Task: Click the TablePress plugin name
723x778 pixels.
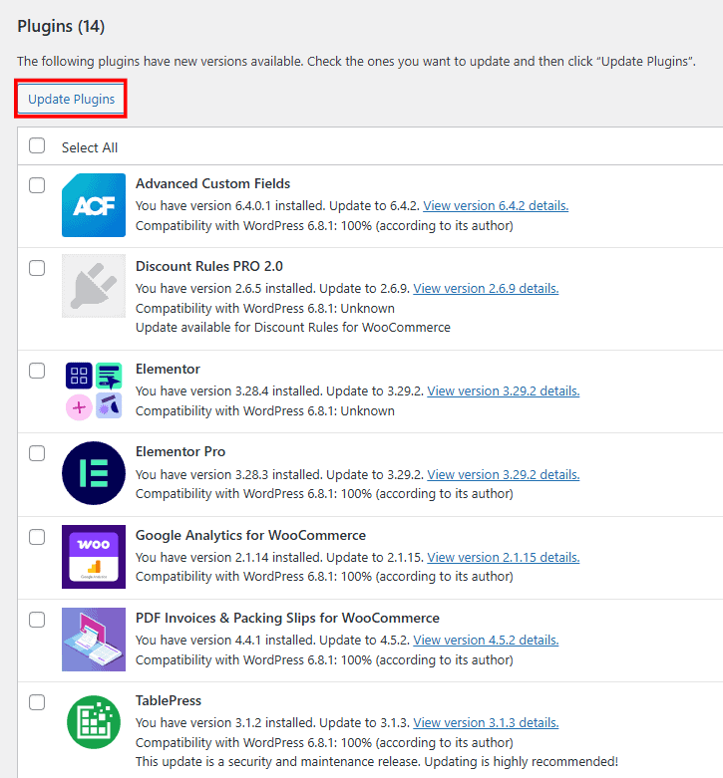Action: pos(169,700)
